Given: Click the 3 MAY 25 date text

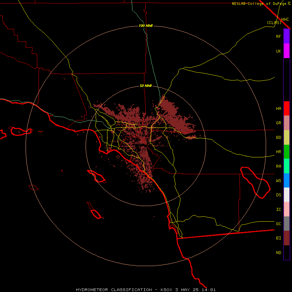Looking at the screenshot, I should pyautogui.click(x=187, y=290).
